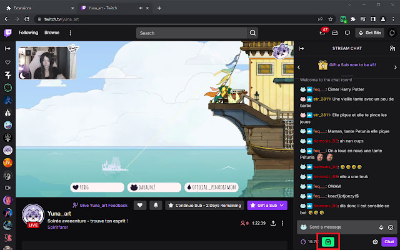400x250 pixels.
Task: Open the media controls icon in Chrome toolbar
Action: click(363, 19)
